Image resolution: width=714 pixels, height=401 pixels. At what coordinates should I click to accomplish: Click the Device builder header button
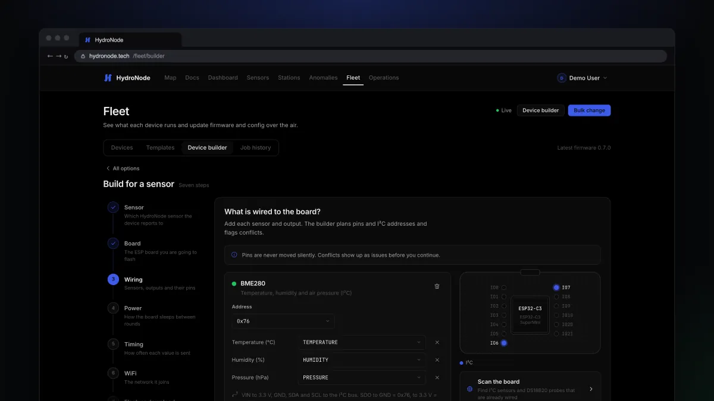coord(540,110)
